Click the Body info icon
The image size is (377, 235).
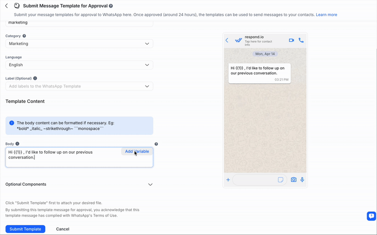pyautogui.click(x=17, y=144)
